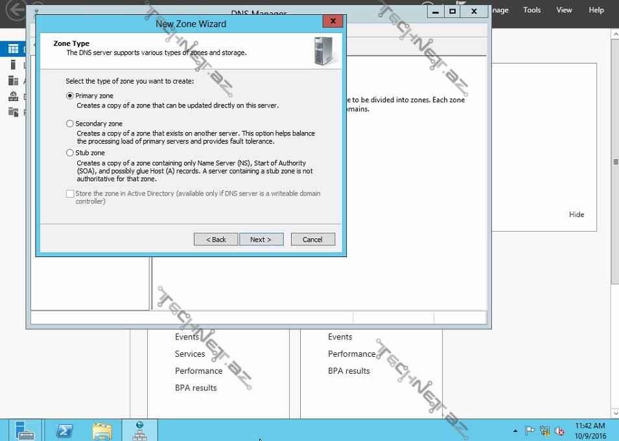Open Windows PowerShell from the taskbar
This screenshot has height=441, width=619.
[64, 430]
